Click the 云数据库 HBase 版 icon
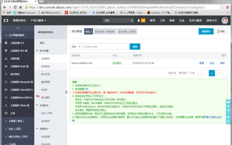 pyautogui.click(x=6, y=105)
